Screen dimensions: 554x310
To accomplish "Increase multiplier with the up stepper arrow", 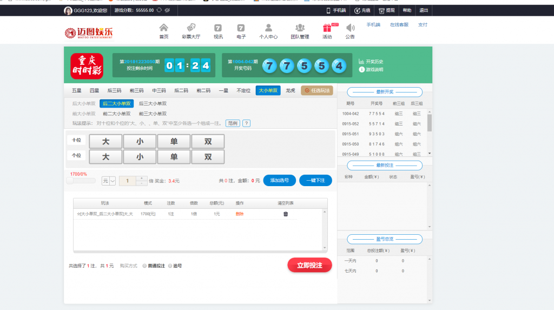I will pos(141,178).
